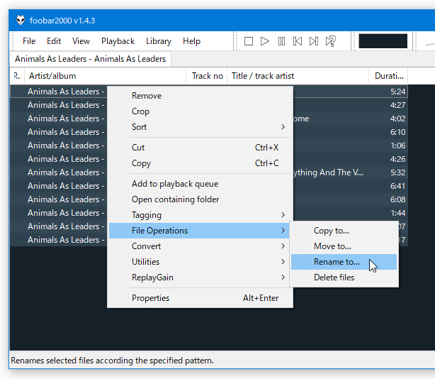Click the Stop playback button
Viewport: 435px width, 379px height.
(248, 41)
